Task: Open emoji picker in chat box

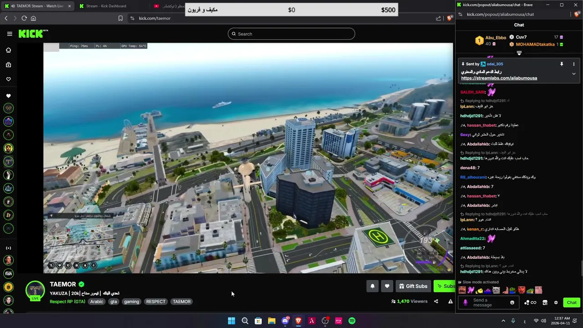Action: pos(512,302)
